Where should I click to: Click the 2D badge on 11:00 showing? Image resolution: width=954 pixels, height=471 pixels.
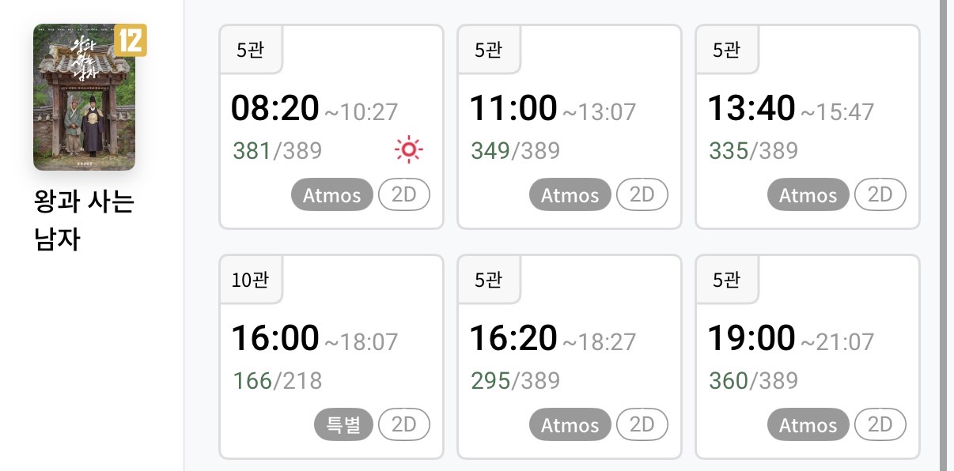pos(642,195)
